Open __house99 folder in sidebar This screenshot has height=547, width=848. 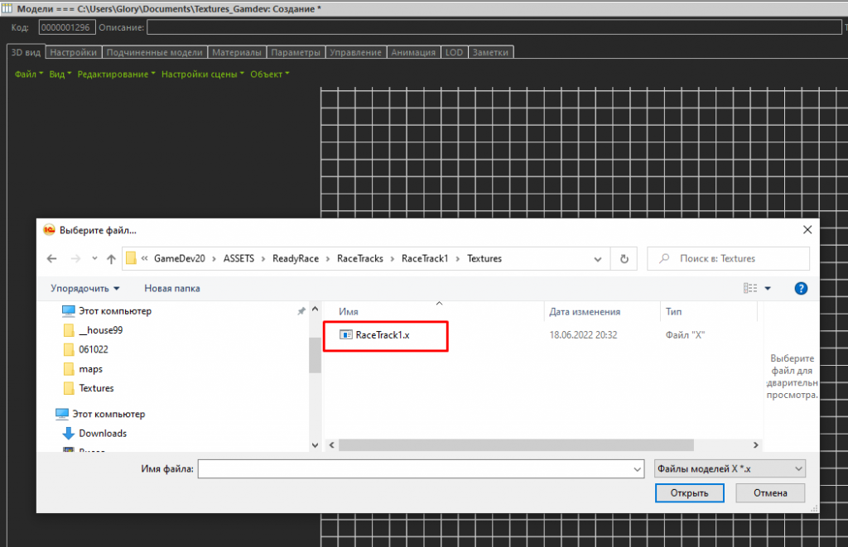tap(101, 330)
